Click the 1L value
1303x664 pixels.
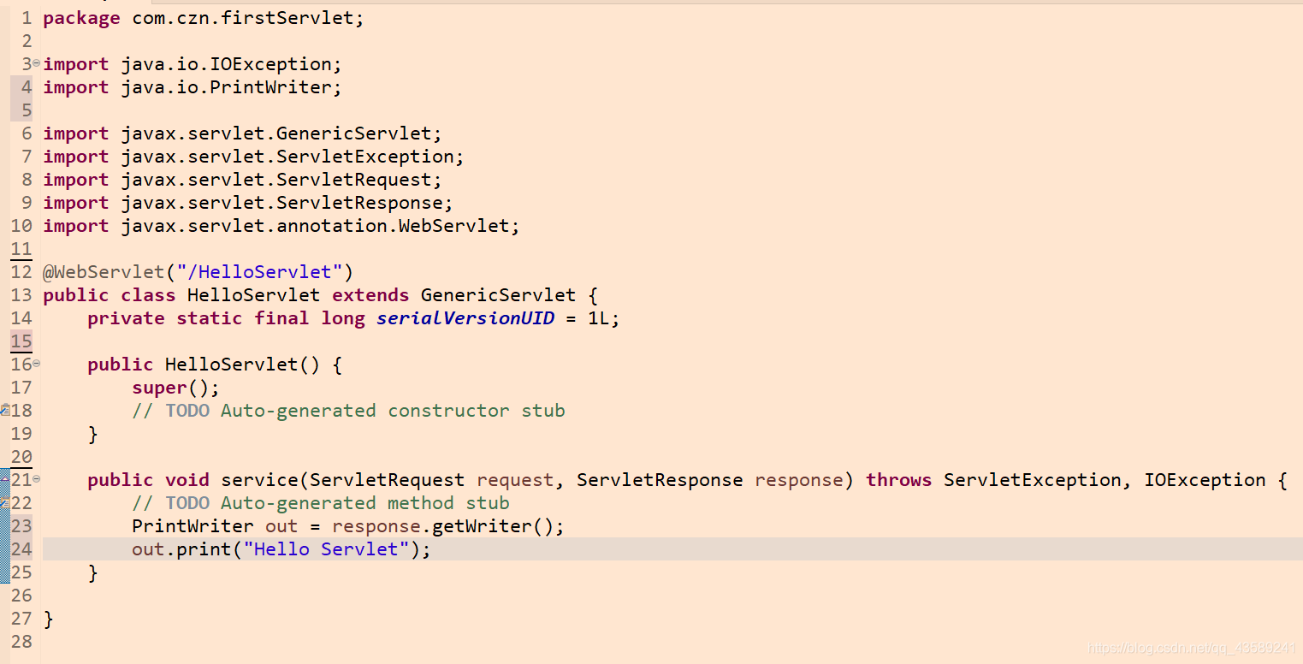[x=598, y=318]
